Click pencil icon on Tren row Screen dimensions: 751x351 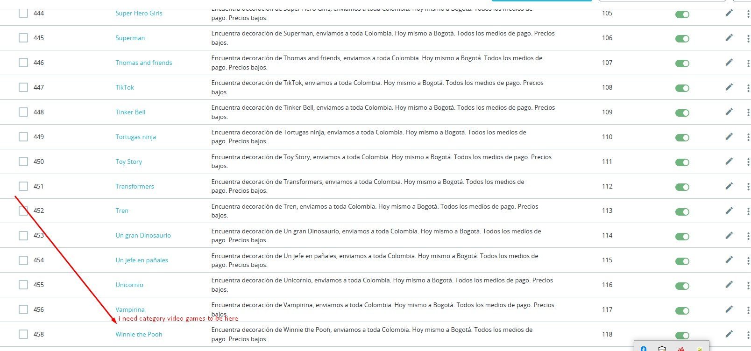coord(729,211)
